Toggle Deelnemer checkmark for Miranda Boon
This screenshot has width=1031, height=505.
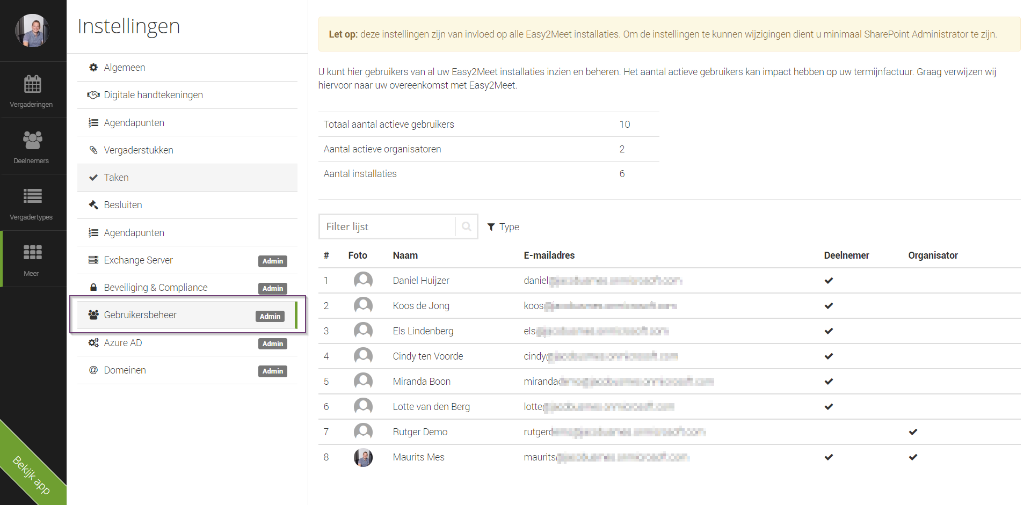coord(829,382)
